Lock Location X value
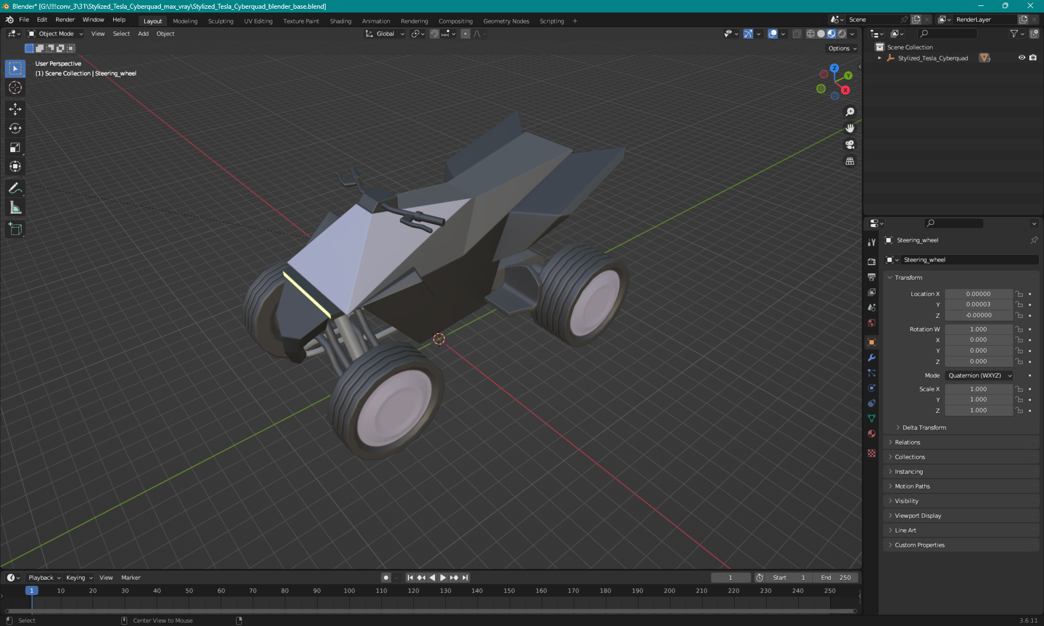Viewport: 1044px width, 626px height. tap(1020, 294)
